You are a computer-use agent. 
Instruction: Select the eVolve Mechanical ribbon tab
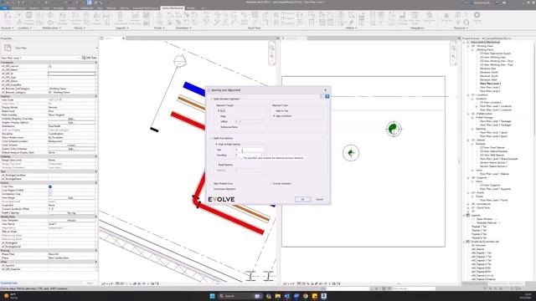pyautogui.click(x=173, y=8)
